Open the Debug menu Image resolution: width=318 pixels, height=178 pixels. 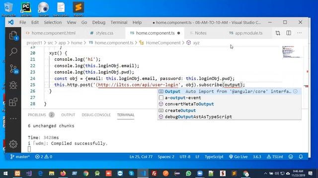(x=99, y=22)
